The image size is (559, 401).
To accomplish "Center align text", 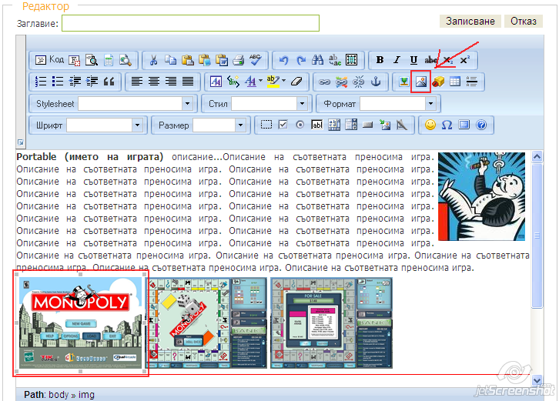I will point(154,82).
